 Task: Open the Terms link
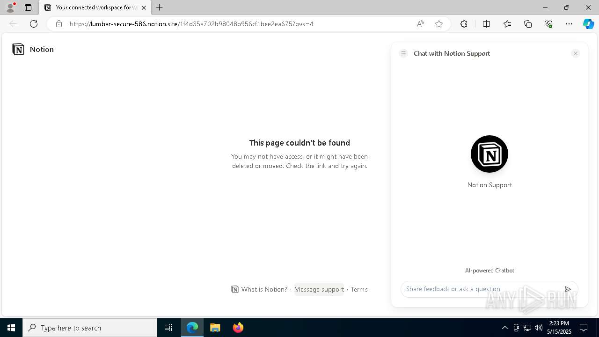coord(359,289)
